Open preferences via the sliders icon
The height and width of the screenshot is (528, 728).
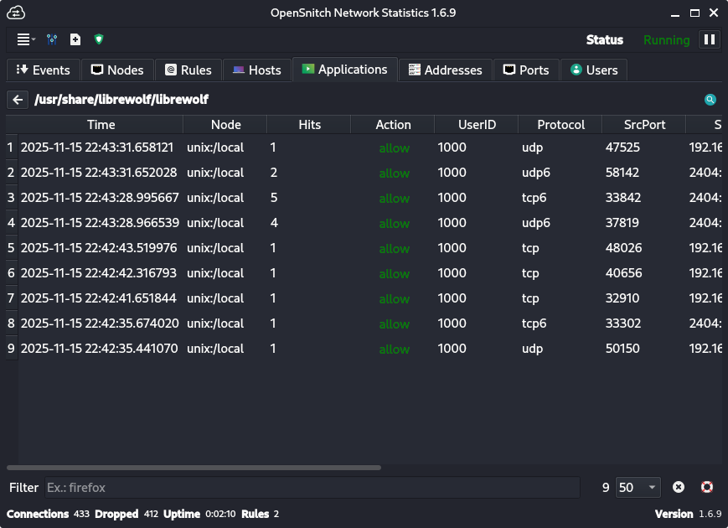tap(52, 39)
